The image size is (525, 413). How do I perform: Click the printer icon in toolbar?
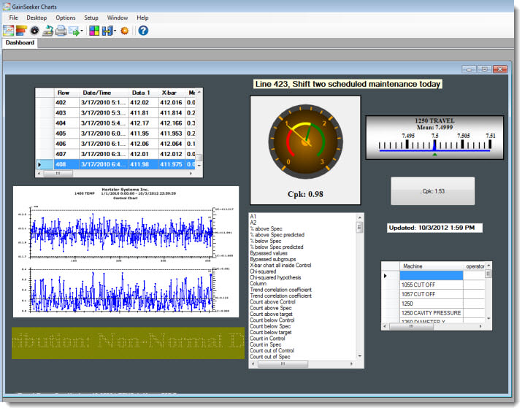pos(61,31)
